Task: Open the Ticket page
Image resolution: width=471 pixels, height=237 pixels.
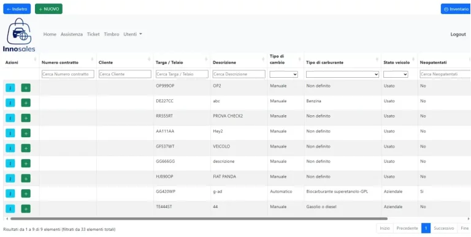Action: (x=93, y=34)
